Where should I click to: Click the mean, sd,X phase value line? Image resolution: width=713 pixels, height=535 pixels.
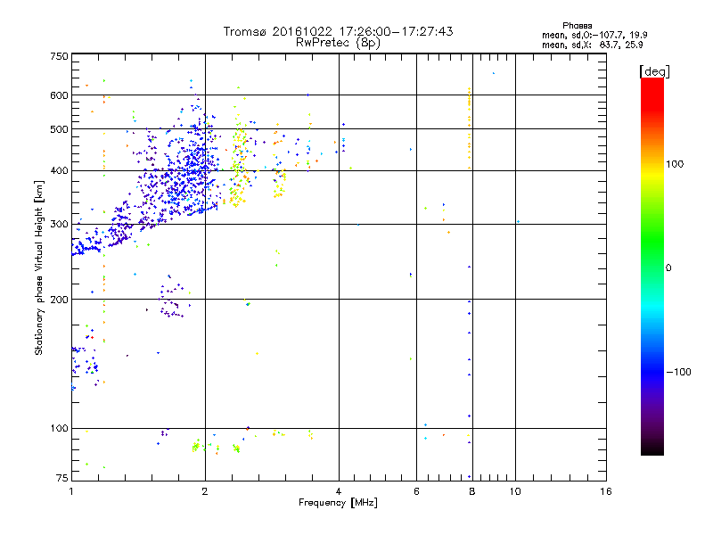pyautogui.click(x=592, y=45)
